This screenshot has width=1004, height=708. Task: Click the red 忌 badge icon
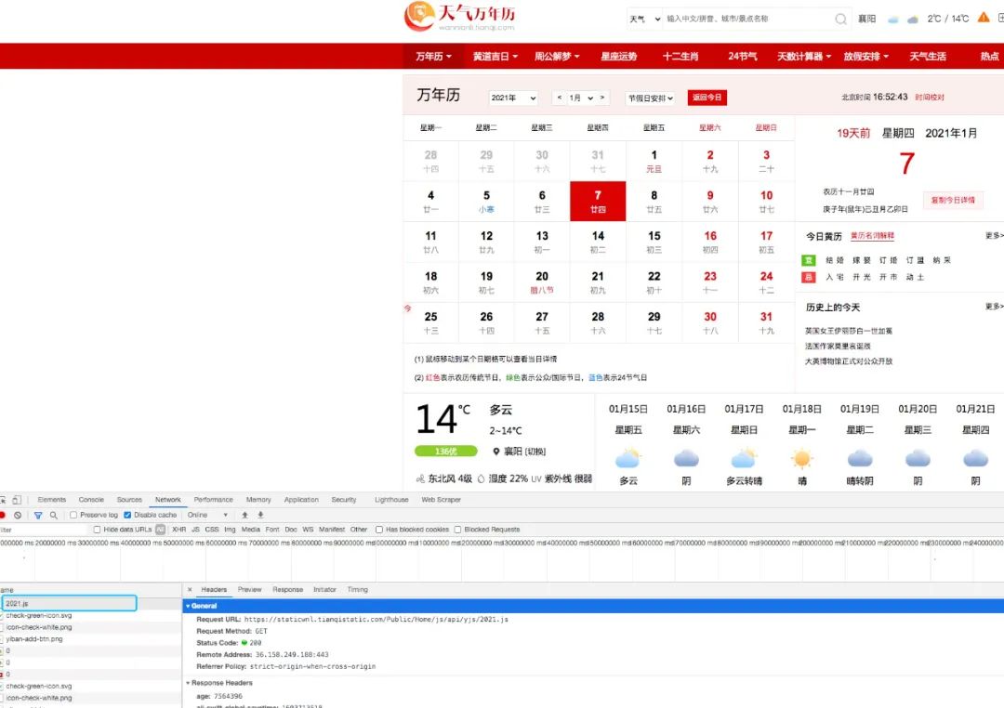coord(809,277)
